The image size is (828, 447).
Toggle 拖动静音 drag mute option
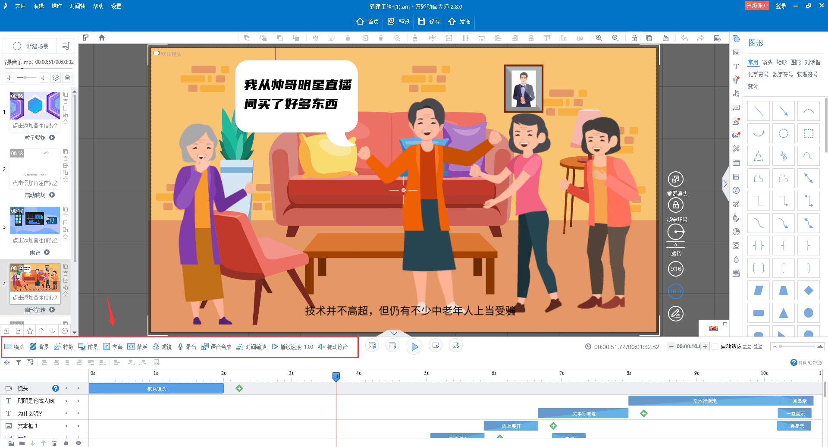tap(333, 347)
